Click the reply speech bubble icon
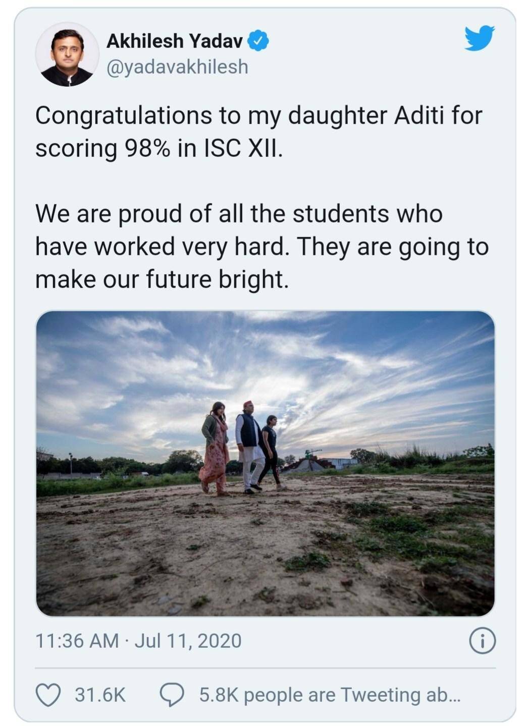This screenshot has width=525, height=726. point(172,695)
